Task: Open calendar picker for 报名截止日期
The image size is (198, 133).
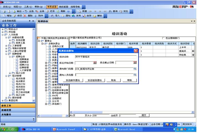Action: point(135,62)
